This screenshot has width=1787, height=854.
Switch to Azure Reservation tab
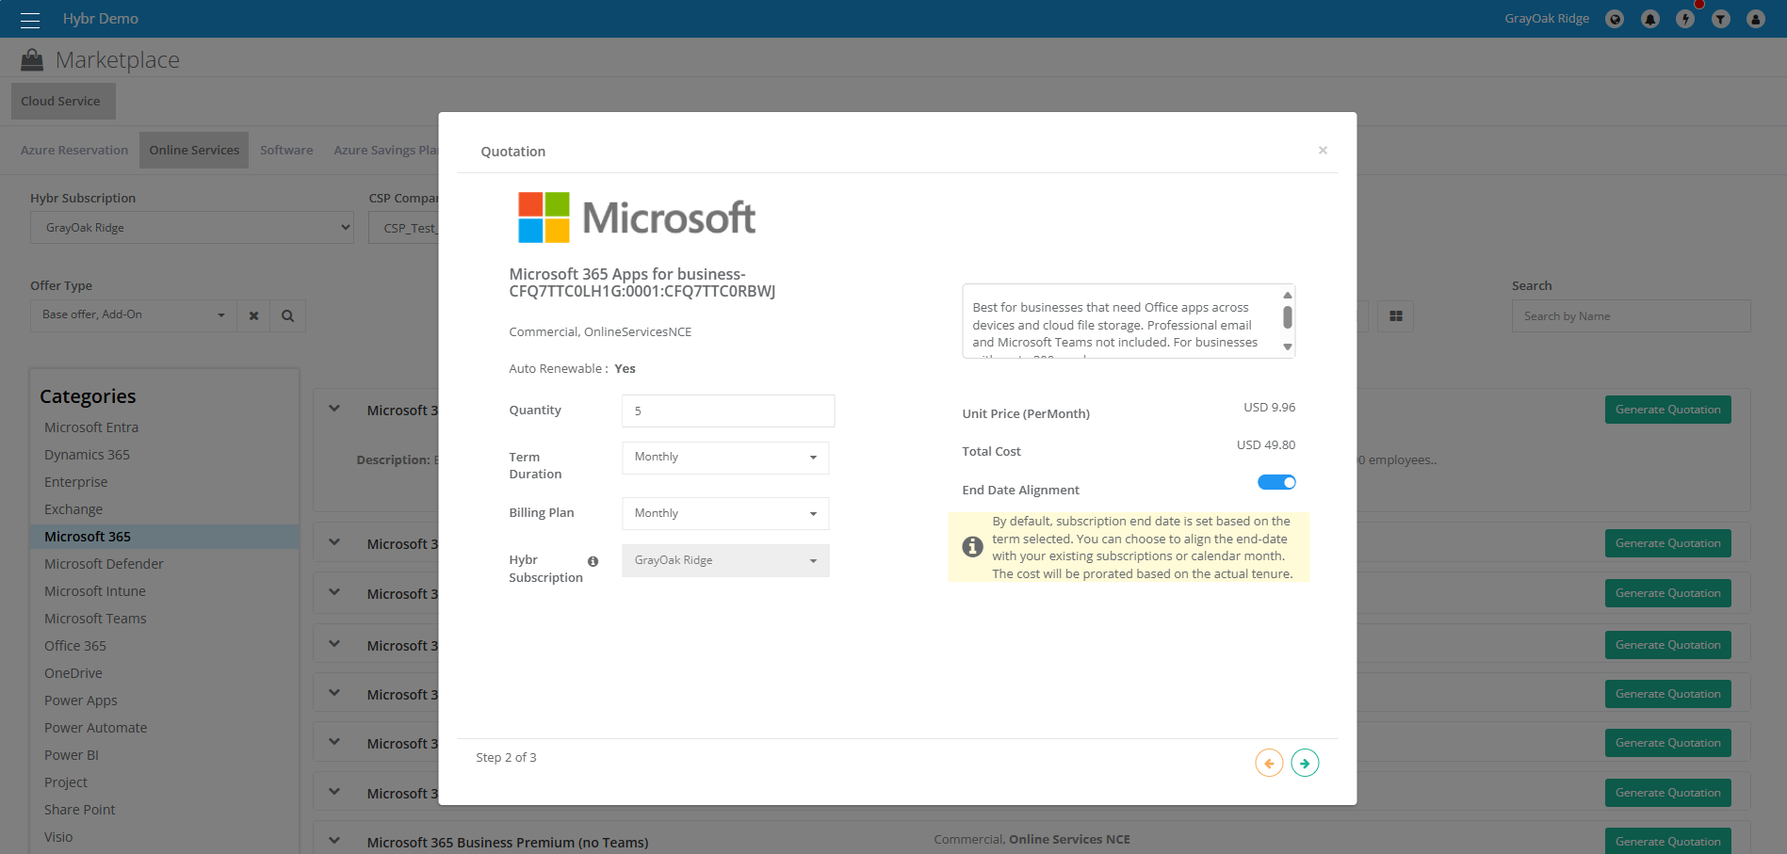tap(74, 151)
